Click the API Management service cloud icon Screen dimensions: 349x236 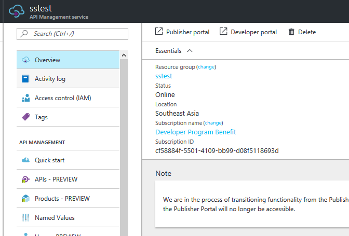[x=18, y=11]
